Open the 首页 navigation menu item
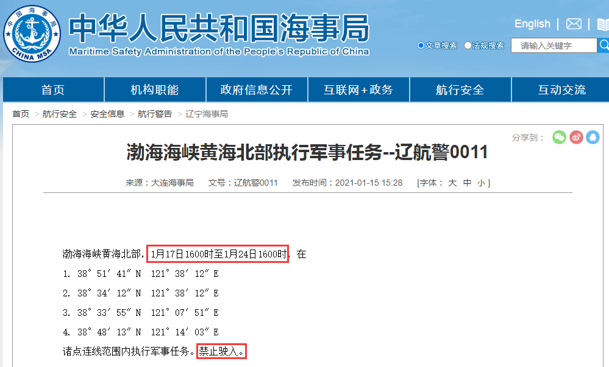The width and height of the screenshot is (609, 367). [x=52, y=89]
